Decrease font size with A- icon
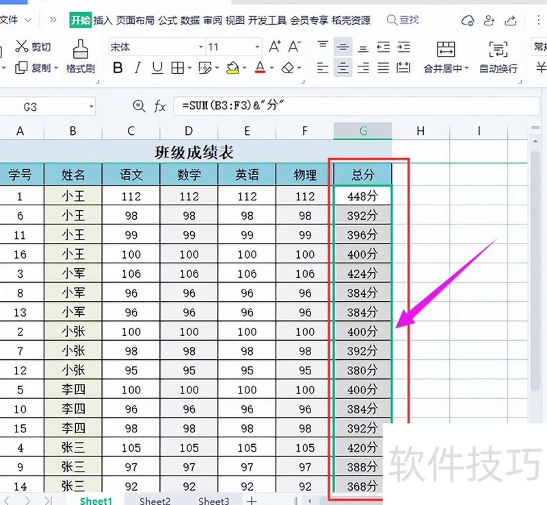Viewport: 547px width, 505px height. 295,47
